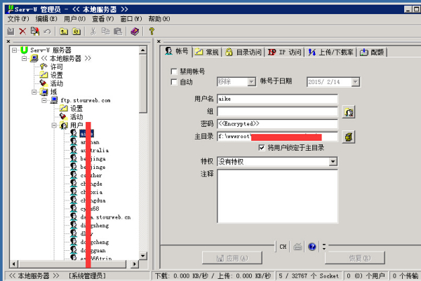421x281 pixels.
Task: Click the blue help circle icon
Action: pyautogui.click(x=312, y=247)
